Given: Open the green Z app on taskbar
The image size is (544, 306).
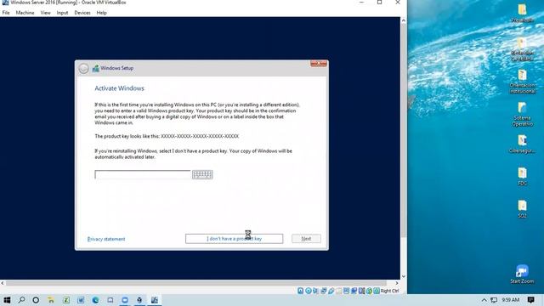Looking at the screenshot, I should pyautogui.click(x=66, y=300).
